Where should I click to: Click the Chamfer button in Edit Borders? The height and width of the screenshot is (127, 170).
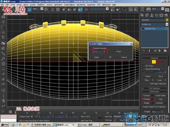[146, 99]
